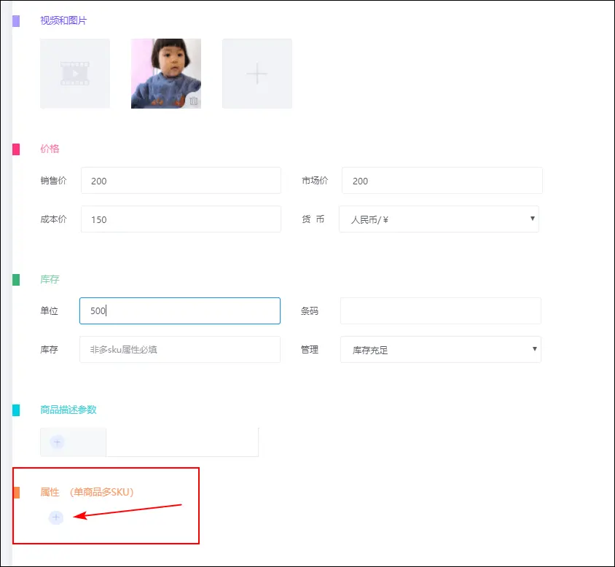Click the plus icon to add a product image

coord(255,73)
